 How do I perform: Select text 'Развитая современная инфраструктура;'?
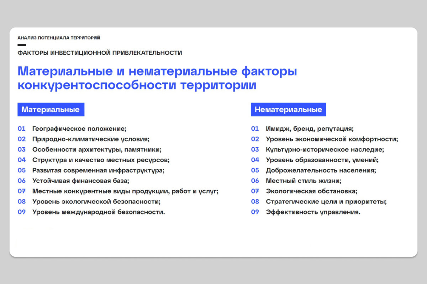click(x=98, y=170)
